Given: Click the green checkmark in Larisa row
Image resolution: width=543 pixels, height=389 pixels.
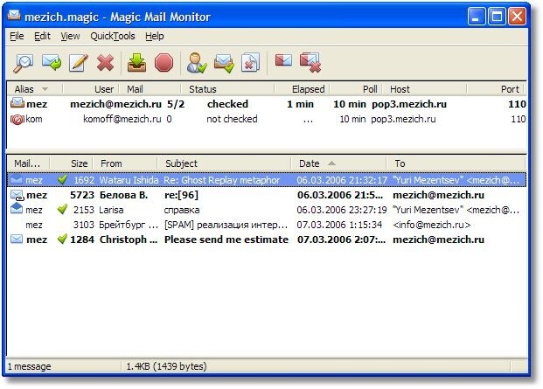Looking at the screenshot, I should [62, 209].
